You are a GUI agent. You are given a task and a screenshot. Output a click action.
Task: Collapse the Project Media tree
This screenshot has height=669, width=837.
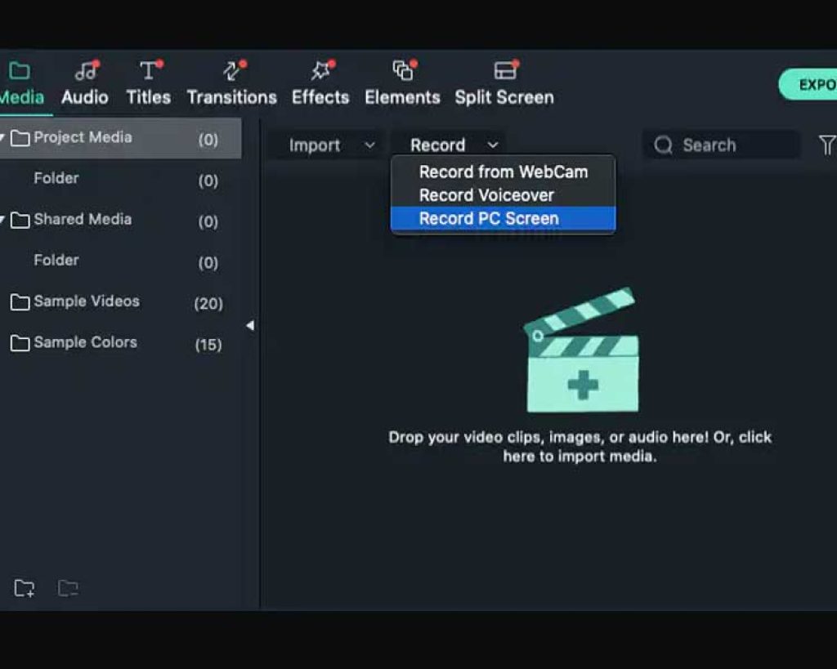(x=3, y=138)
